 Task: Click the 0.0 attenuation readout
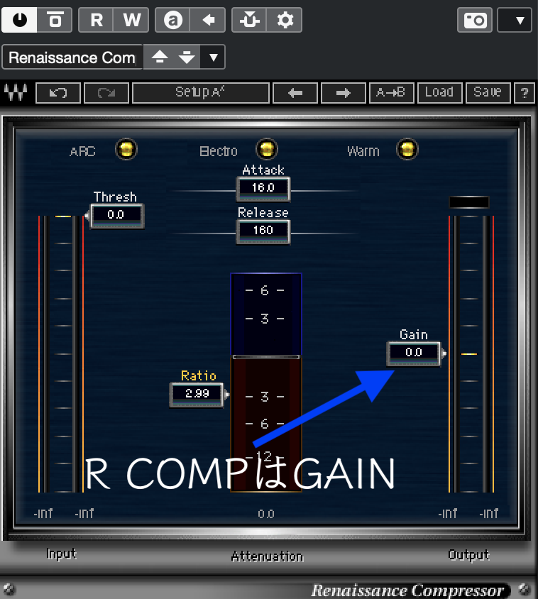coord(266,514)
